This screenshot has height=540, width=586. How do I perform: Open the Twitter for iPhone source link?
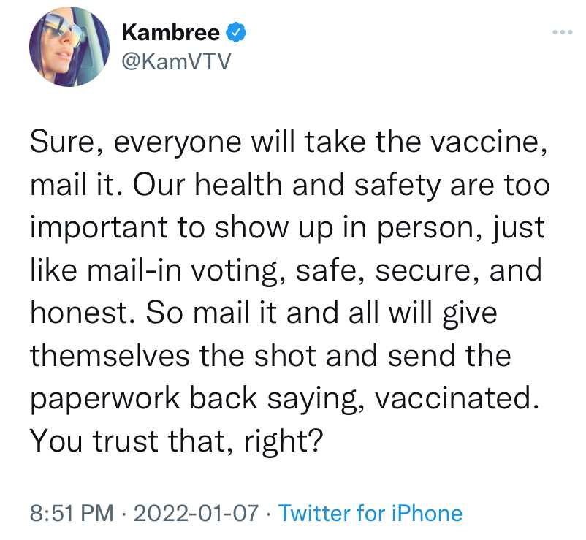point(370,513)
